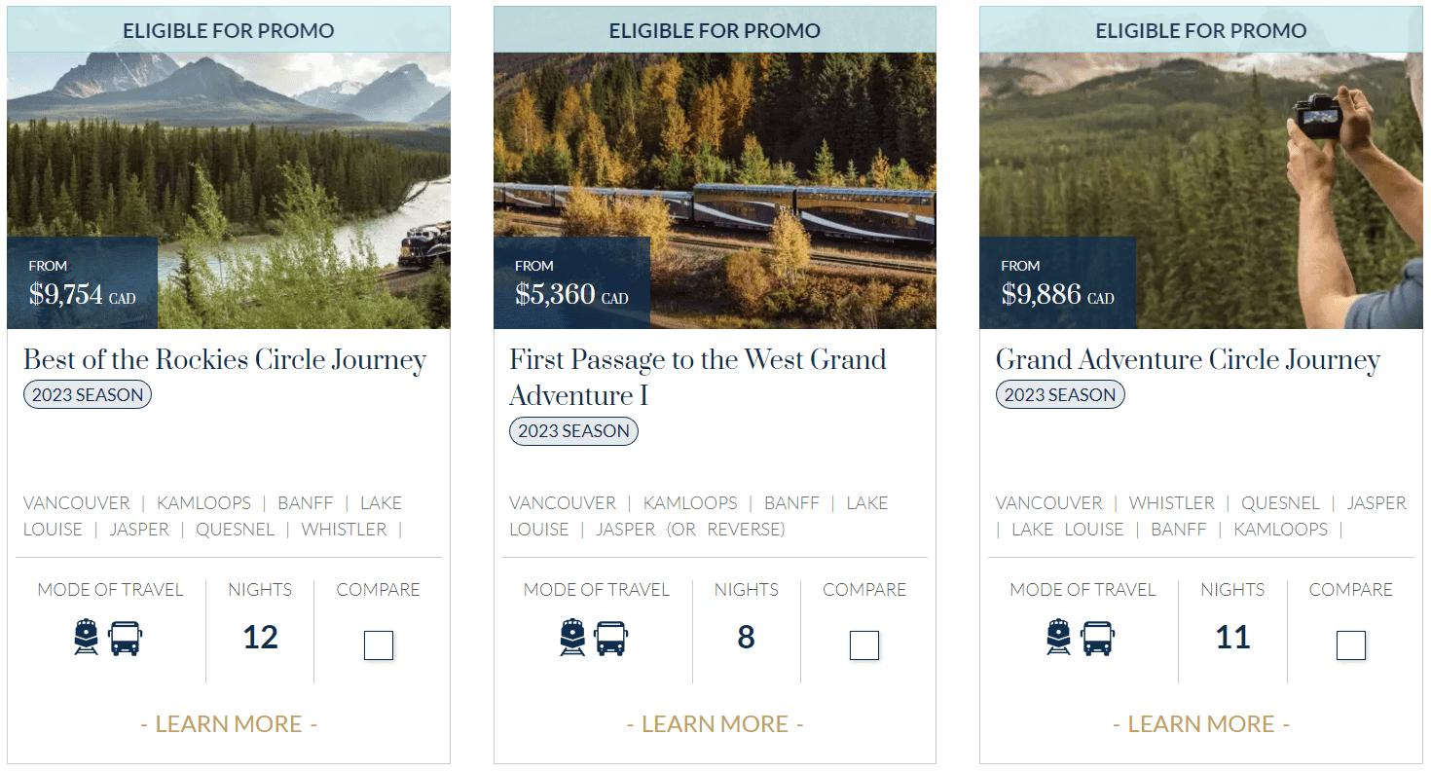
Task: Check Compare box for Best of the Rockies
Action: 378,645
